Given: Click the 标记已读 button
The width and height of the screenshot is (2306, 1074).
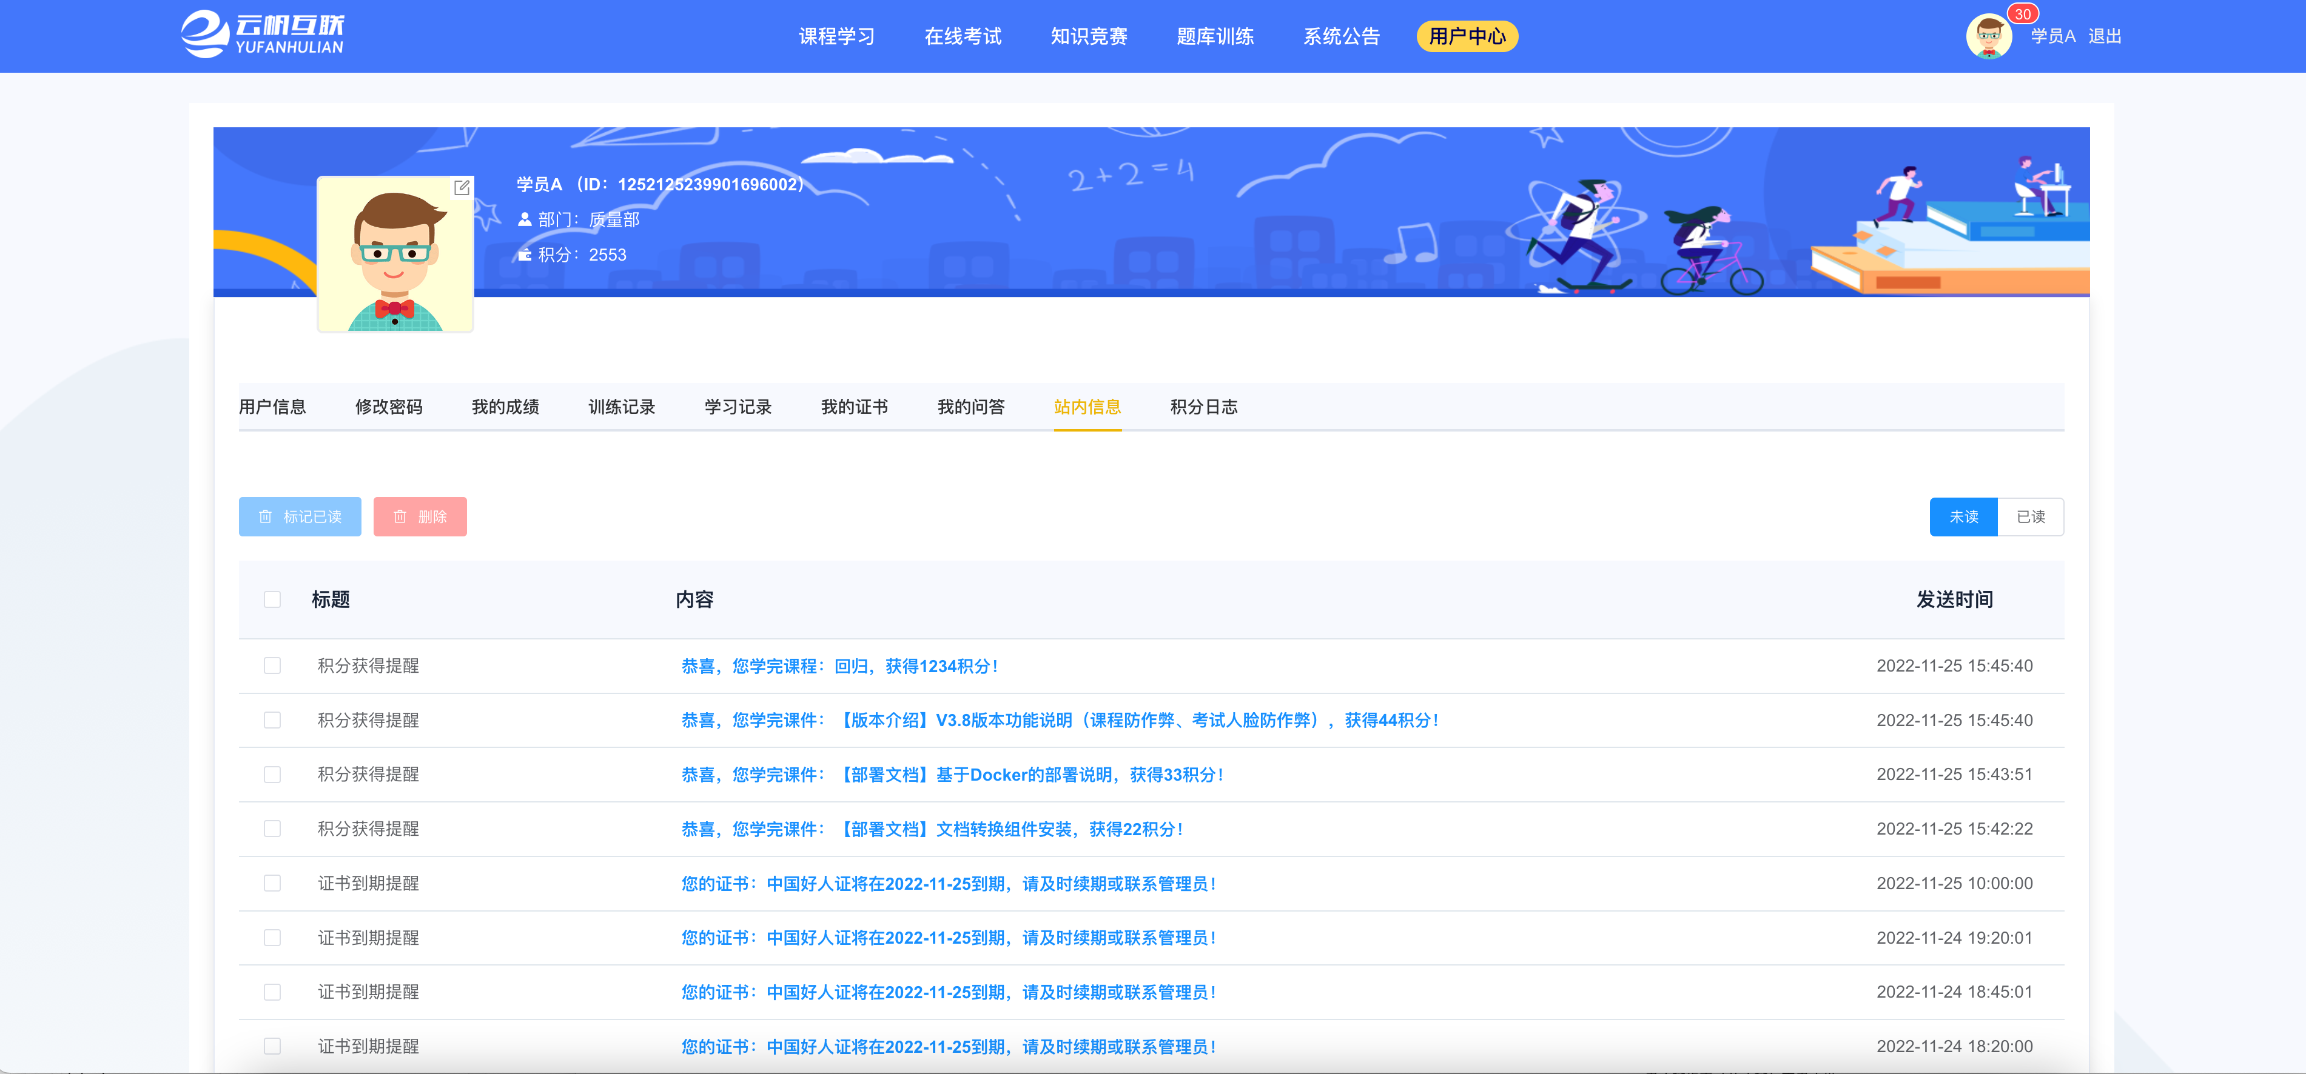Looking at the screenshot, I should pos(300,517).
